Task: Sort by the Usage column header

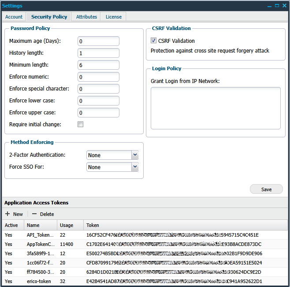Action: tap(70, 225)
